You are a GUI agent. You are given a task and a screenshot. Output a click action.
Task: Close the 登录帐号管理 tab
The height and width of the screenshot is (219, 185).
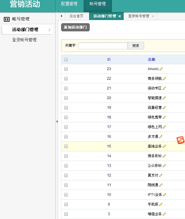click(153, 16)
